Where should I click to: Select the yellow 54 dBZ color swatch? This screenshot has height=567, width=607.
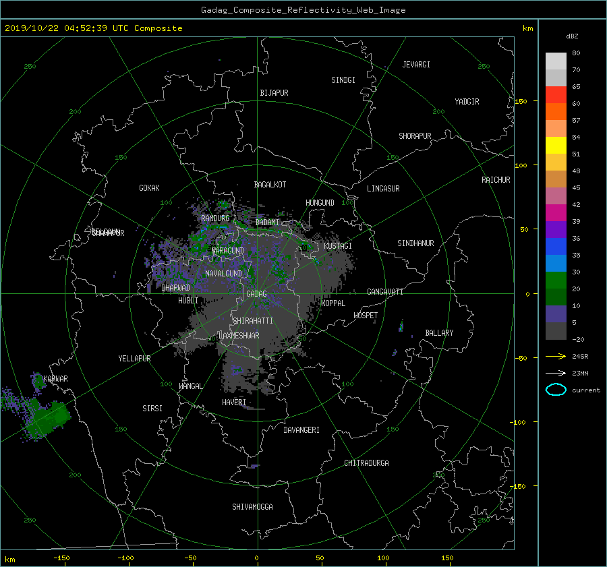point(556,146)
